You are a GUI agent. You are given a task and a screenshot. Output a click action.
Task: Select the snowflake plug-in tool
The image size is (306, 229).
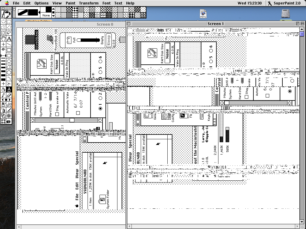(9, 116)
